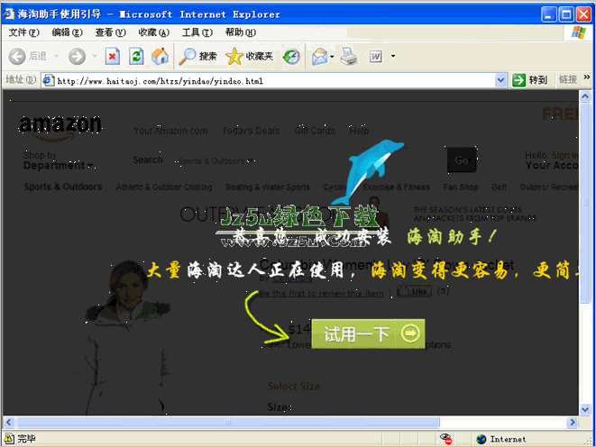Screen dimensions: 596x447
Task: Open the Athletic & Outdoor Clothing link
Action: coord(164,187)
